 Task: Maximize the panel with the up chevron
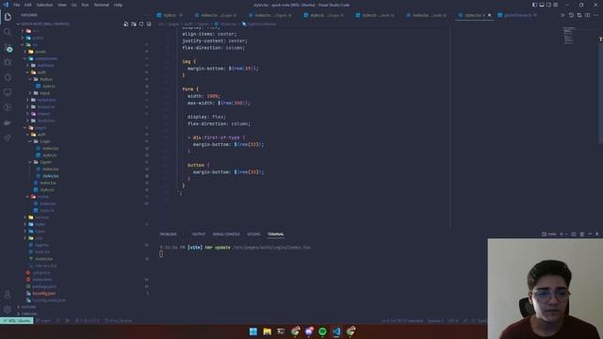tap(590, 234)
